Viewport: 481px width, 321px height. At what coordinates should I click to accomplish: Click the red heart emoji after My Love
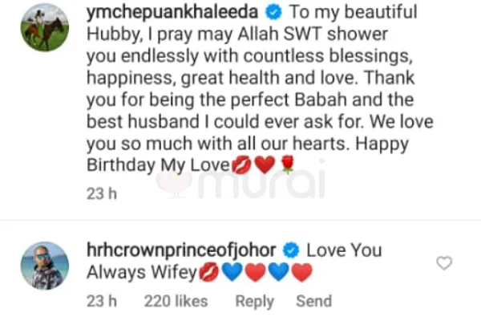[x=265, y=165]
